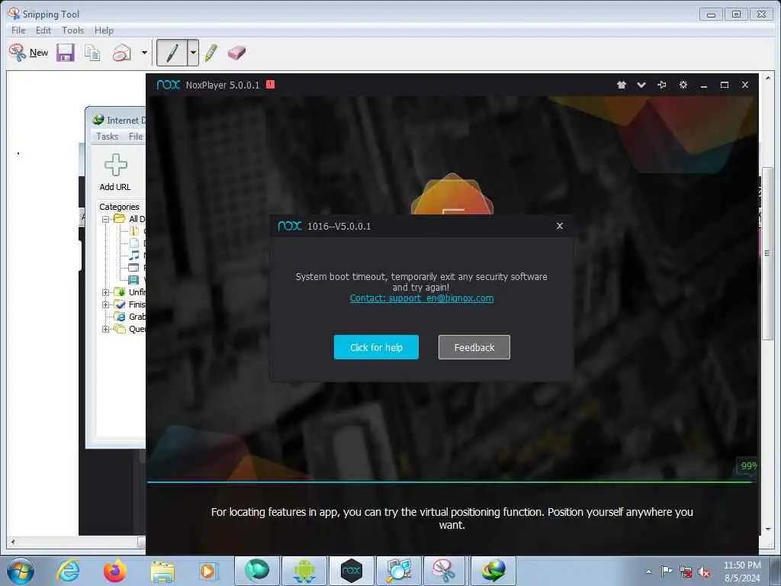The height and width of the screenshot is (586, 781).
Task: Select the compressed category icon in tree
Action: (x=134, y=231)
